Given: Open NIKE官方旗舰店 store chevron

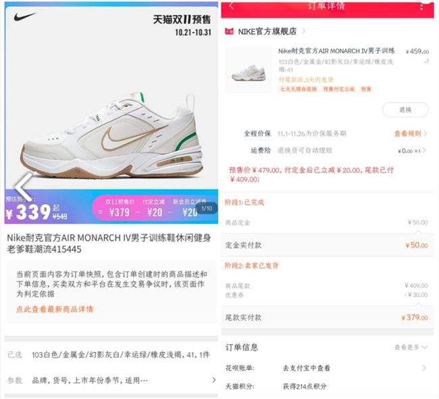Looking at the screenshot, I should point(304,31).
